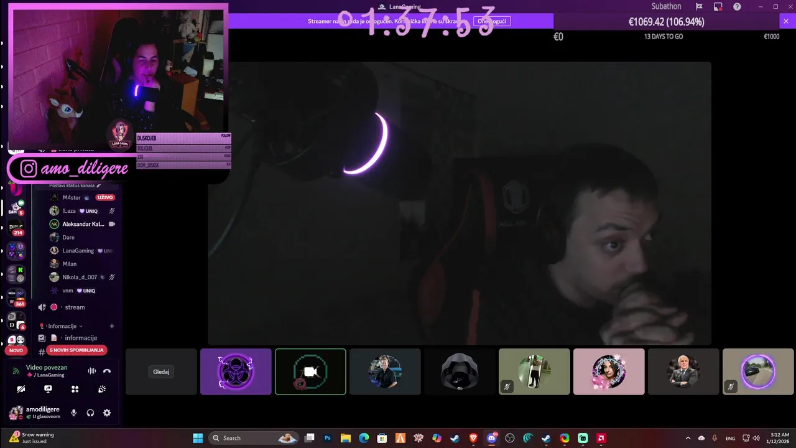Select the pink floral avatar participant tile
Viewport: 796px width, 448px height.
tap(609, 371)
